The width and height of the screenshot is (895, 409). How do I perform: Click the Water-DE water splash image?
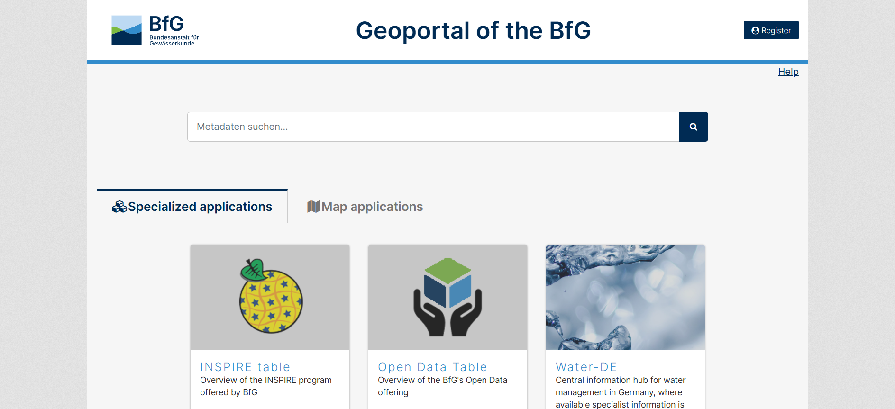[625, 297]
